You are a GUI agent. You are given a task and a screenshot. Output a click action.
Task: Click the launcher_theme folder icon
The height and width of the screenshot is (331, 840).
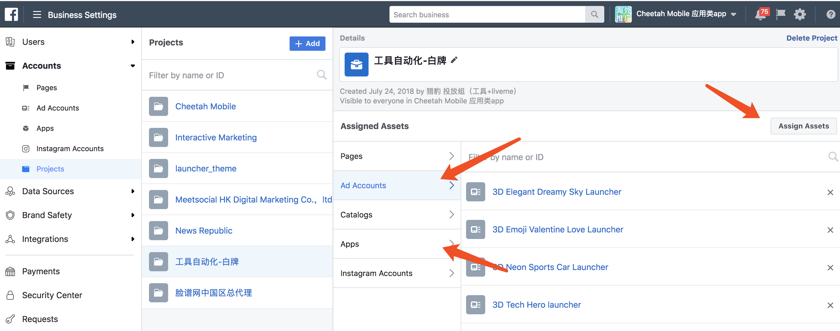coord(159,168)
